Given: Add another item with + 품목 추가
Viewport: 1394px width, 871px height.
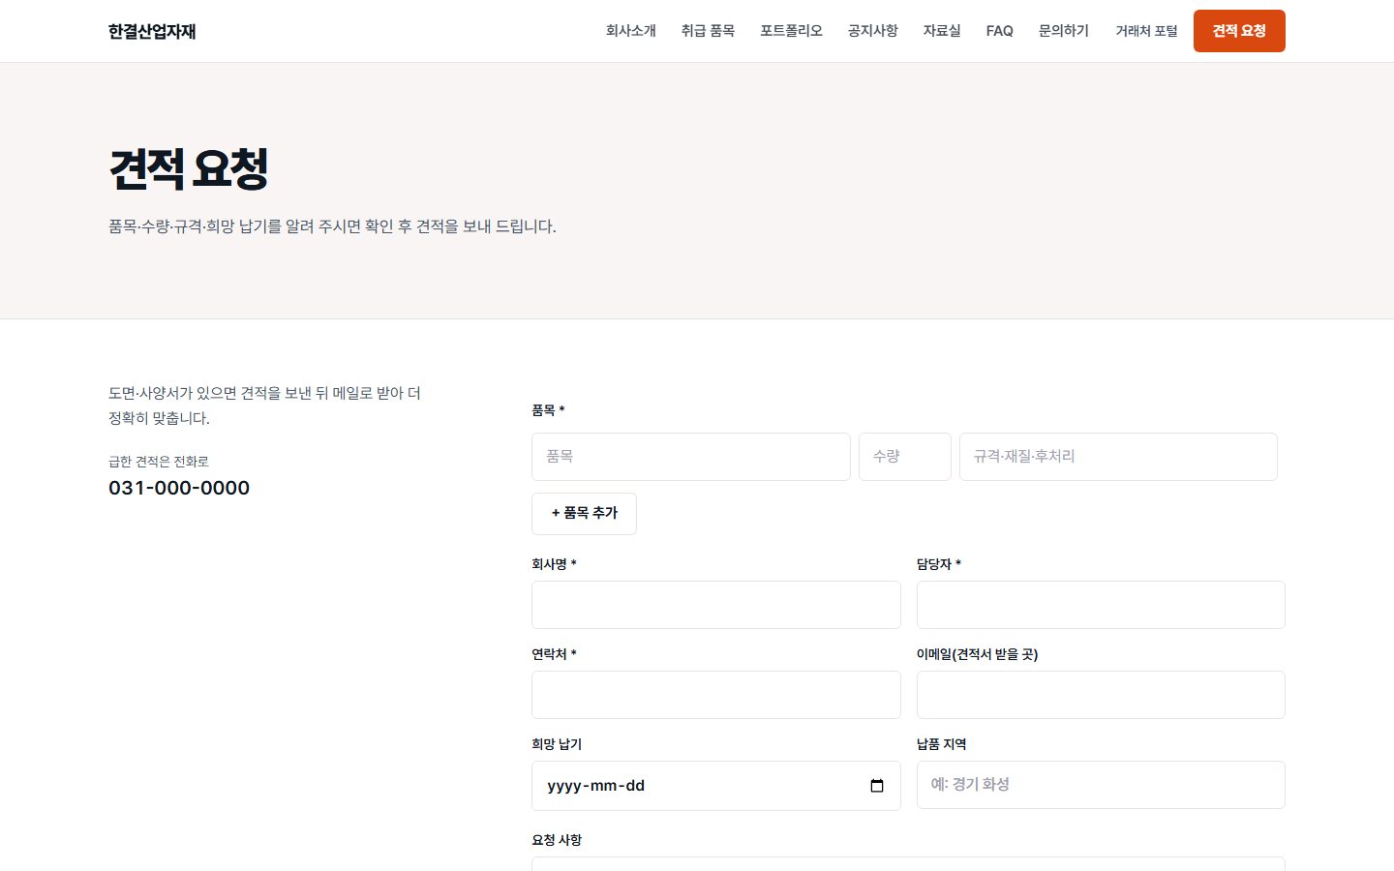Looking at the screenshot, I should (x=584, y=513).
